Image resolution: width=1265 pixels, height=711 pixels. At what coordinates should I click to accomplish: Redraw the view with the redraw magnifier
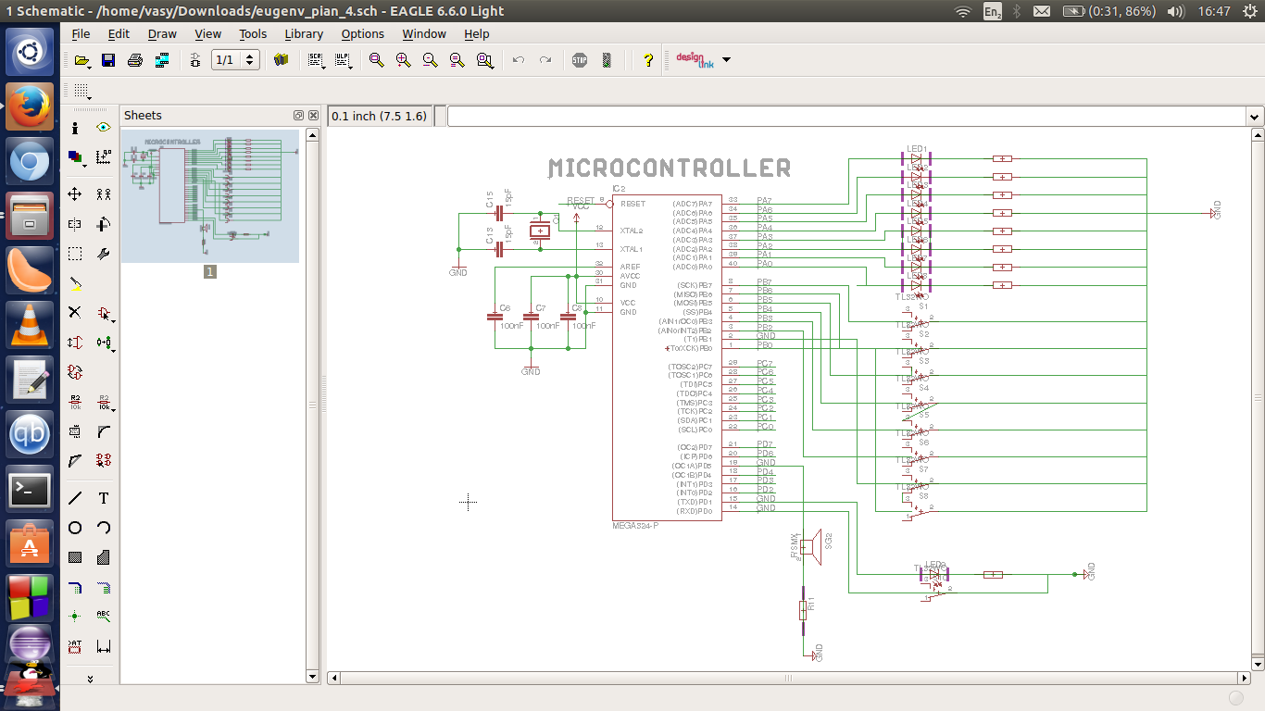[x=457, y=60]
